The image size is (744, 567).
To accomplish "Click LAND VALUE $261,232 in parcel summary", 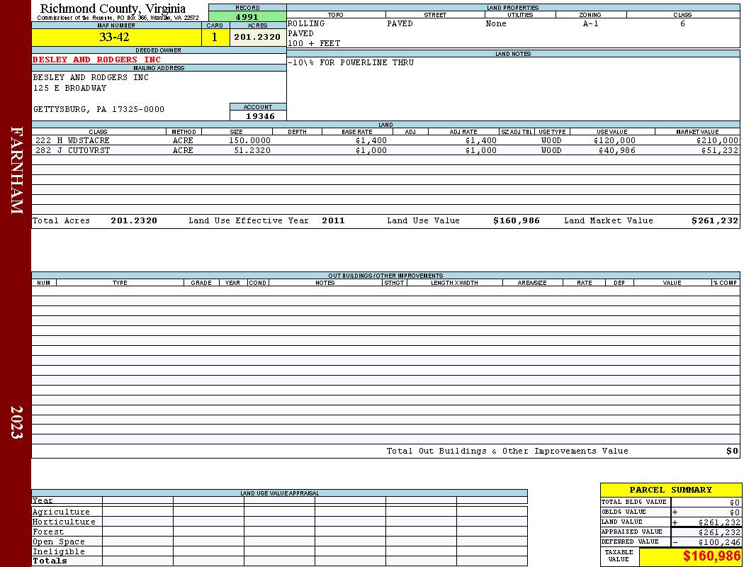I will [x=719, y=522].
